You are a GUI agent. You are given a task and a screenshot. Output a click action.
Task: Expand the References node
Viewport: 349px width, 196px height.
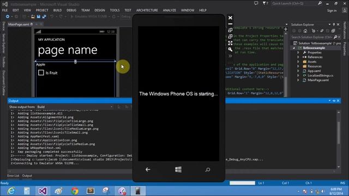298,57
